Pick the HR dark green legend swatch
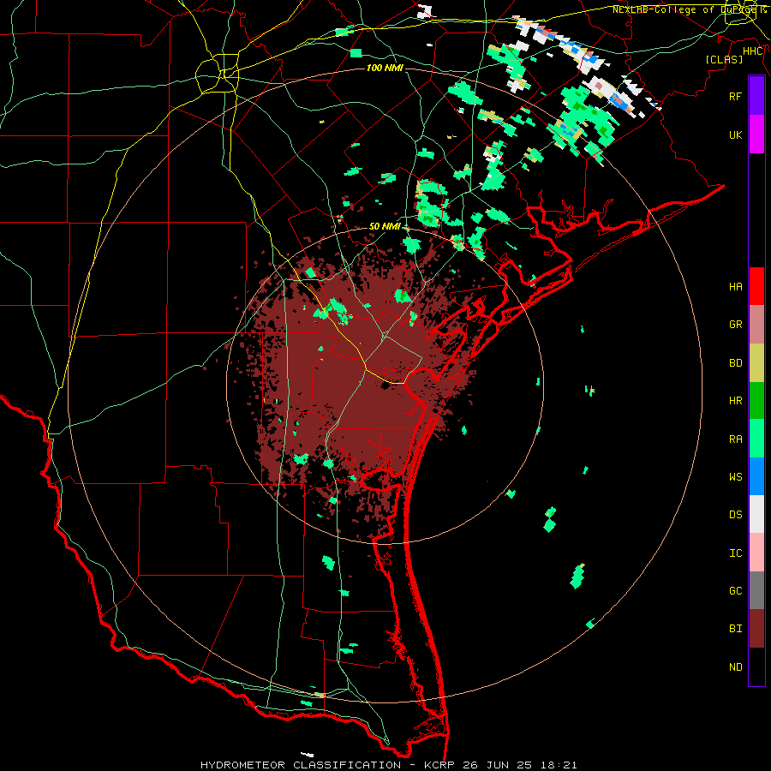 (x=756, y=400)
